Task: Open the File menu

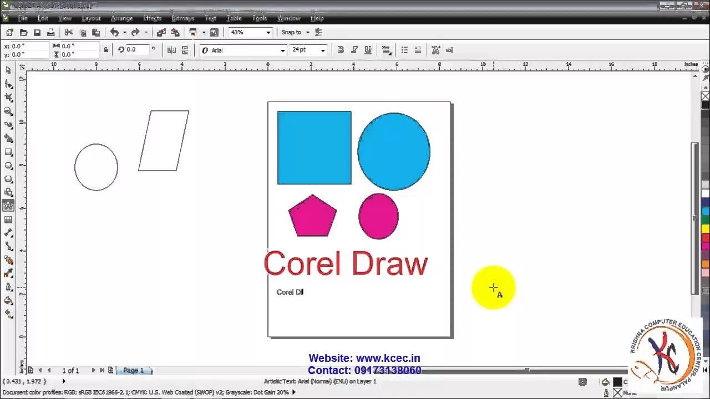Action: [x=23, y=18]
